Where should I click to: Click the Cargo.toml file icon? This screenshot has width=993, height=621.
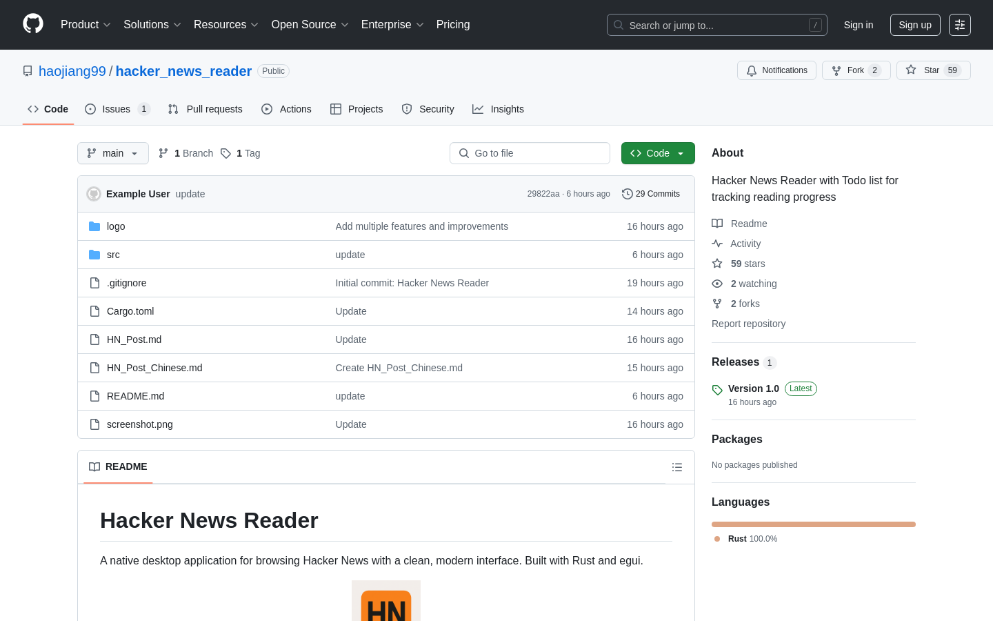point(94,311)
